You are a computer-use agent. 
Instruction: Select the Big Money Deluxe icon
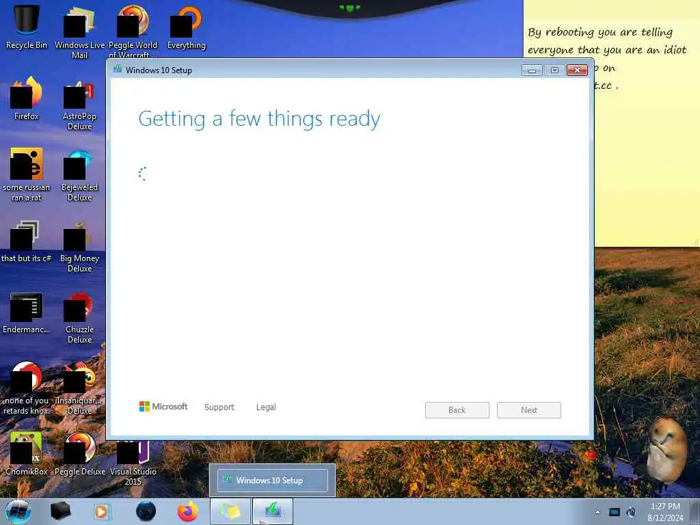79,246
